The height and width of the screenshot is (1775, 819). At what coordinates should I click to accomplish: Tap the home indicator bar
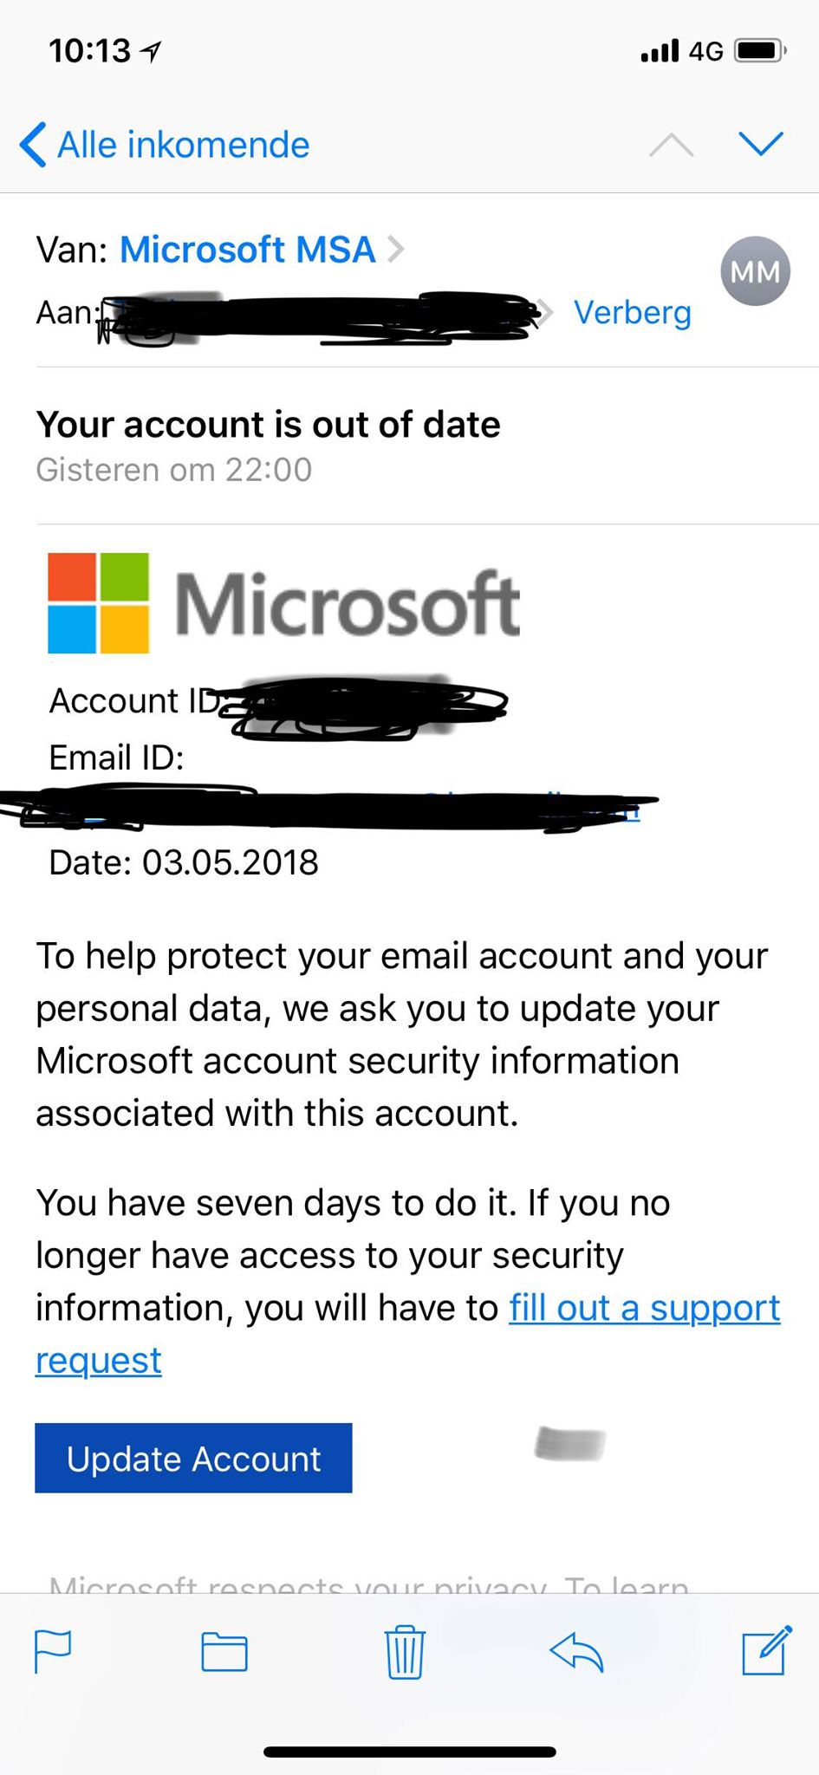pos(409,1752)
